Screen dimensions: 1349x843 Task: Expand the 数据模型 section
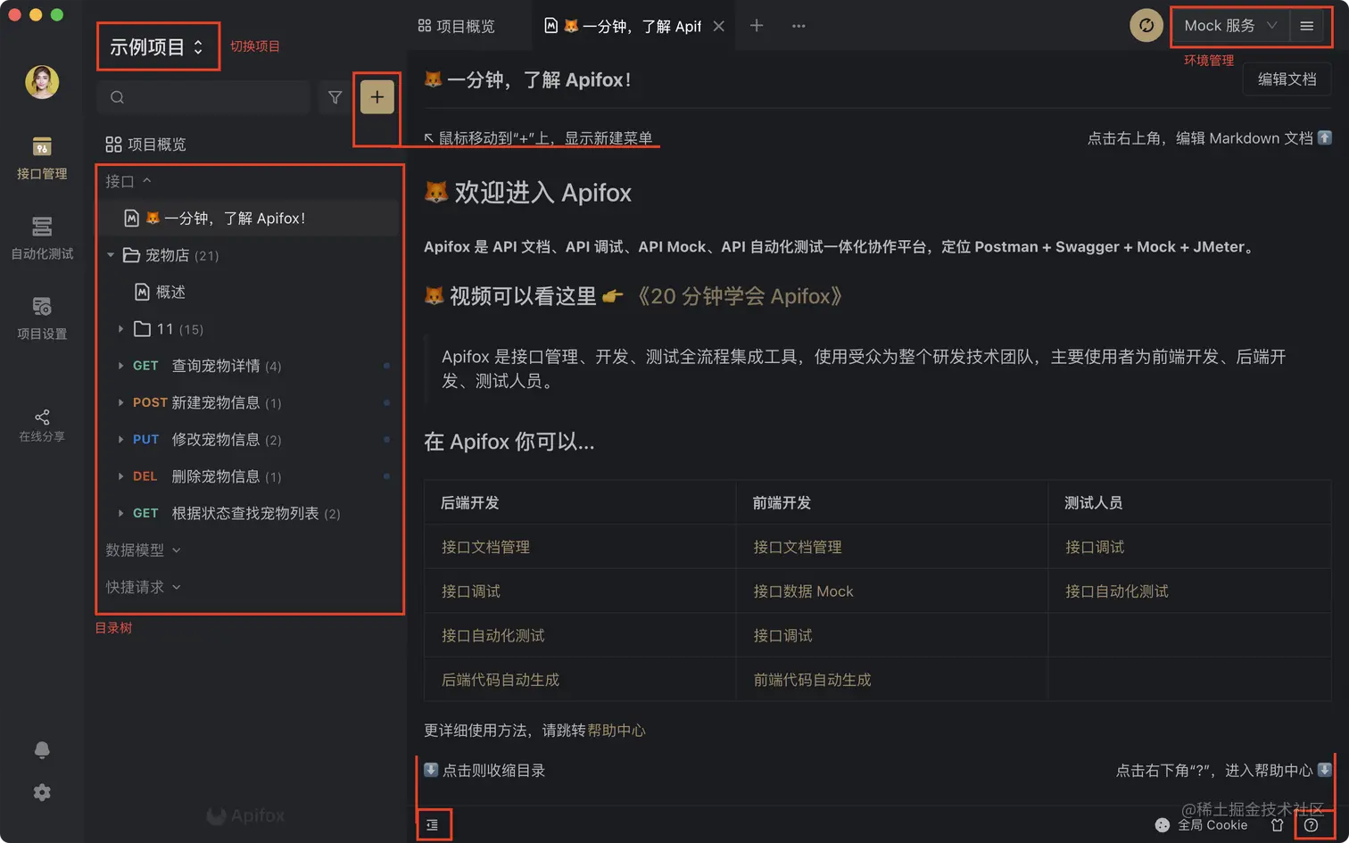point(143,550)
